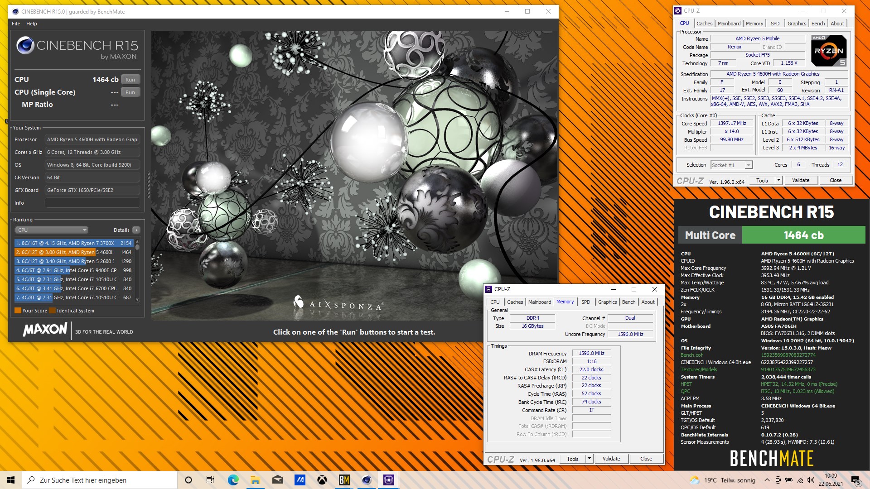Click the Ryzen 5 logo in CPU-Z
870x489 pixels.
pos(829,51)
